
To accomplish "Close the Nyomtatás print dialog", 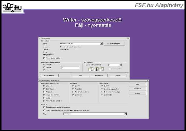I will click(128, 38).
